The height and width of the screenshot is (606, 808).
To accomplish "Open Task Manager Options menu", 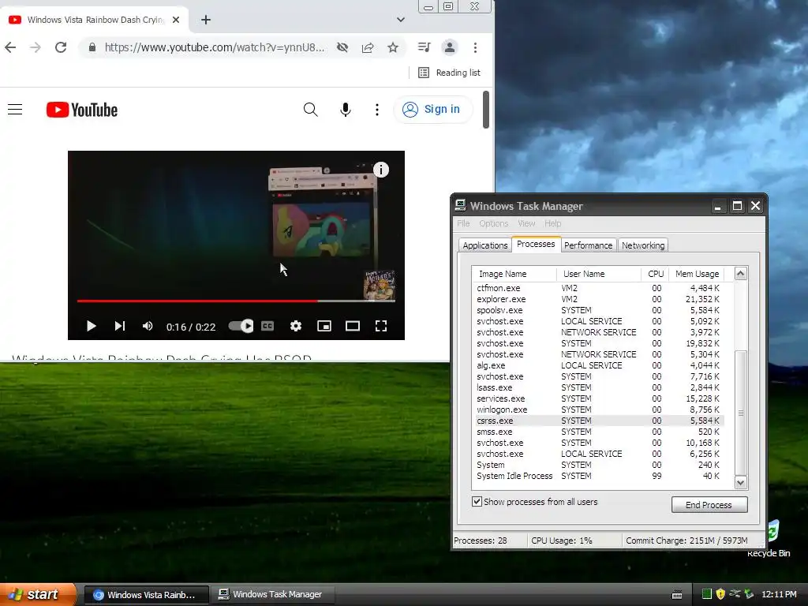I will click(494, 223).
